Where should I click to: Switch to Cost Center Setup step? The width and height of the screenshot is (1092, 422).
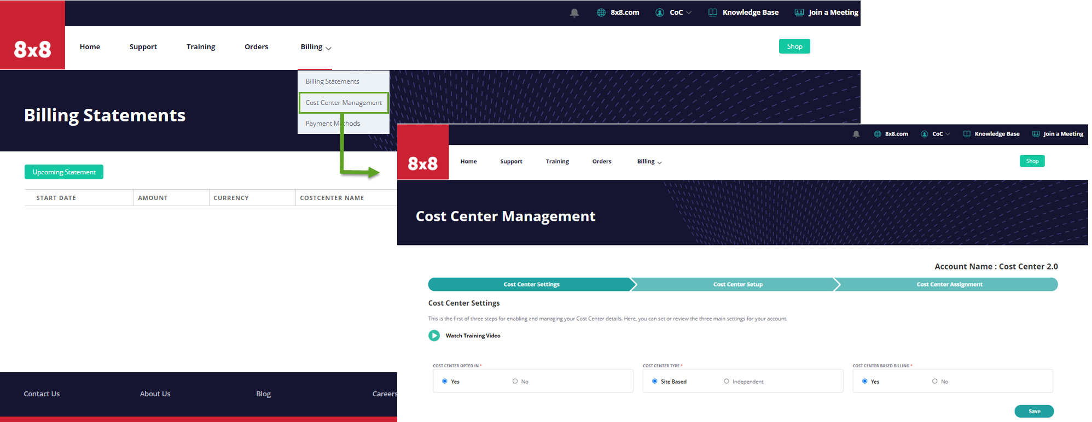(x=737, y=284)
